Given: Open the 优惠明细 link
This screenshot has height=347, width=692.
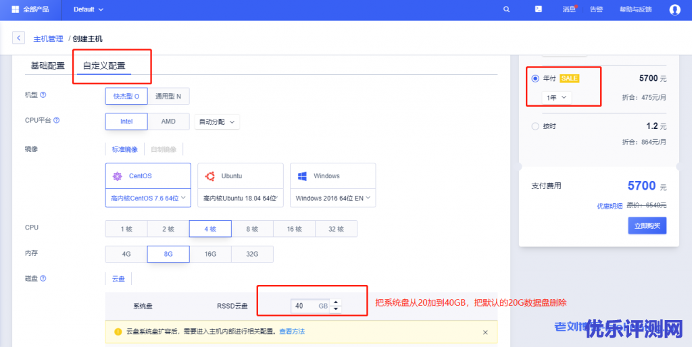Looking at the screenshot, I should coord(610,205).
